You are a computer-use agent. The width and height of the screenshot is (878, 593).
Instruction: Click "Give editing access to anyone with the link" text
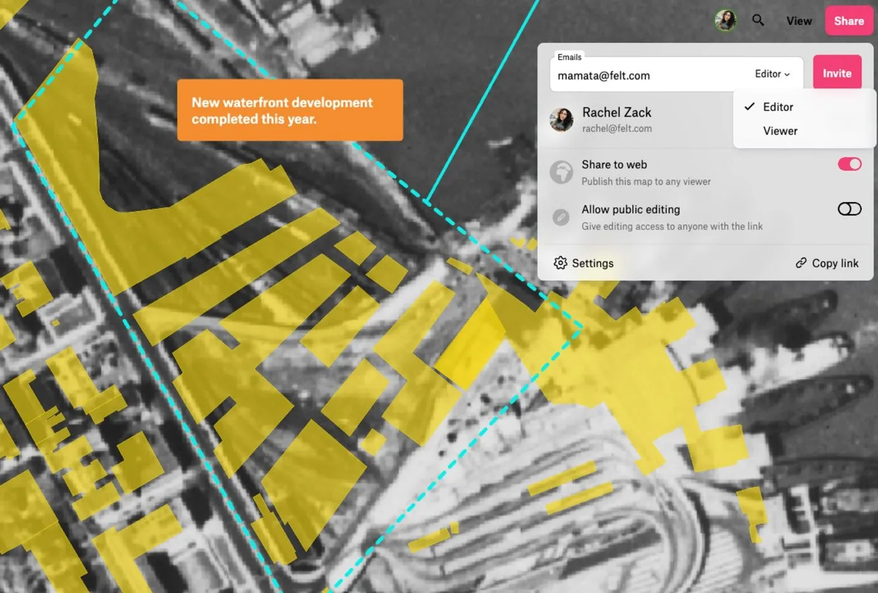672,227
